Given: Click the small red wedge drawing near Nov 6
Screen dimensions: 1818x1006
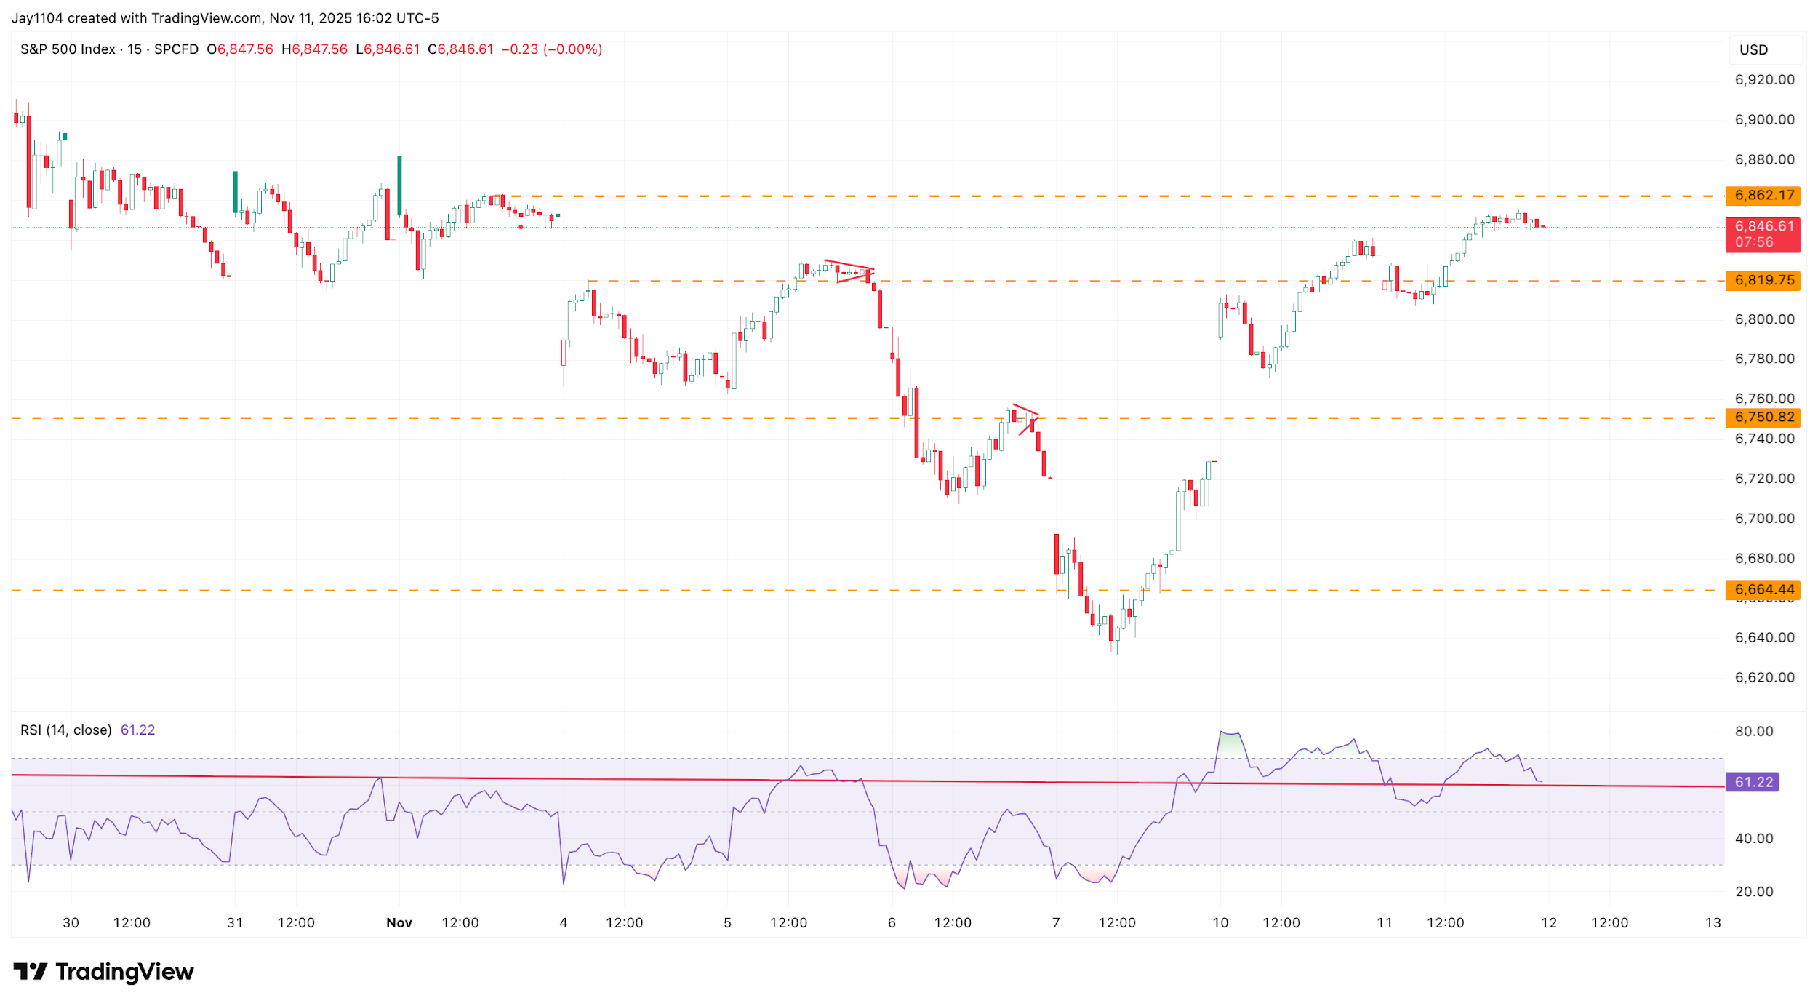Looking at the screenshot, I should 1025,410.
